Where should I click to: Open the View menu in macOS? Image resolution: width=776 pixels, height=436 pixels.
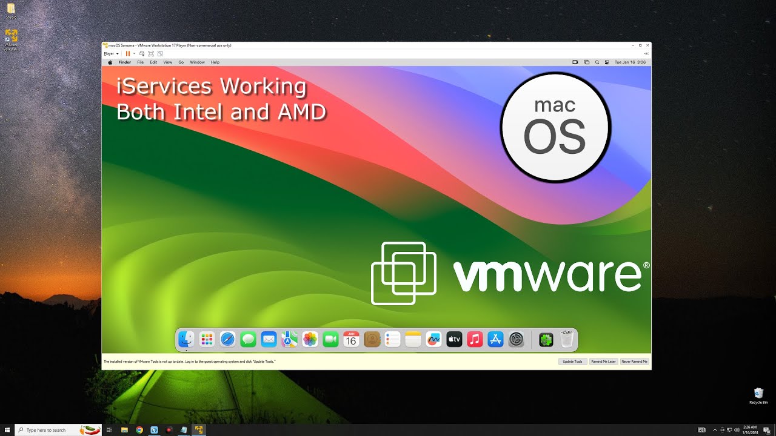pyautogui.click(x=168, y=62)
